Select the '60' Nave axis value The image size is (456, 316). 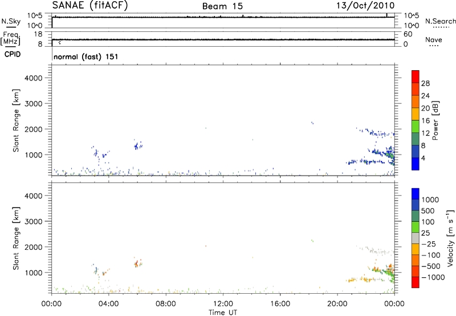(x=408, y=34)
